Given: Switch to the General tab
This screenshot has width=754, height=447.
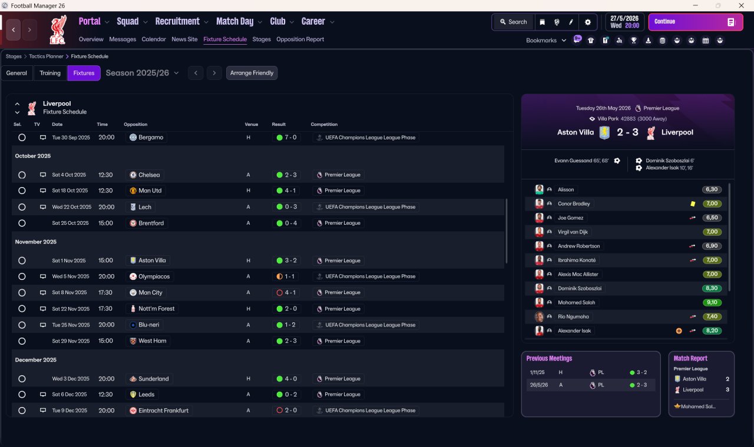Looking at the screenshot, I should [x=16, y=73].
